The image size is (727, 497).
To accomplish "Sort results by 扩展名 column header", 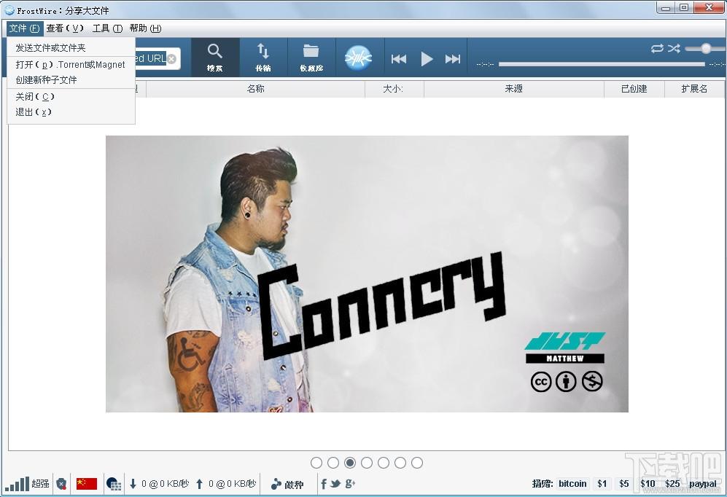I will pos(694,88).
